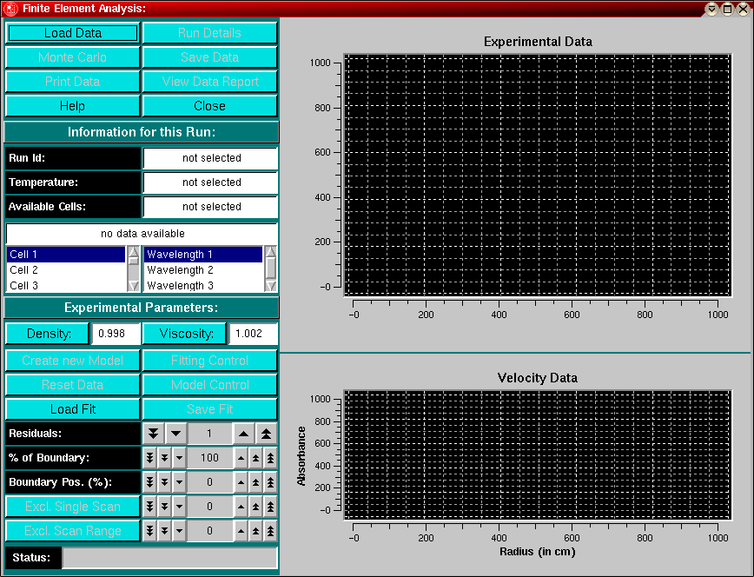Click double-up arrow for Boundary Pos.
Viewport: 754px width, 577px height.
(x=255, y=481)
